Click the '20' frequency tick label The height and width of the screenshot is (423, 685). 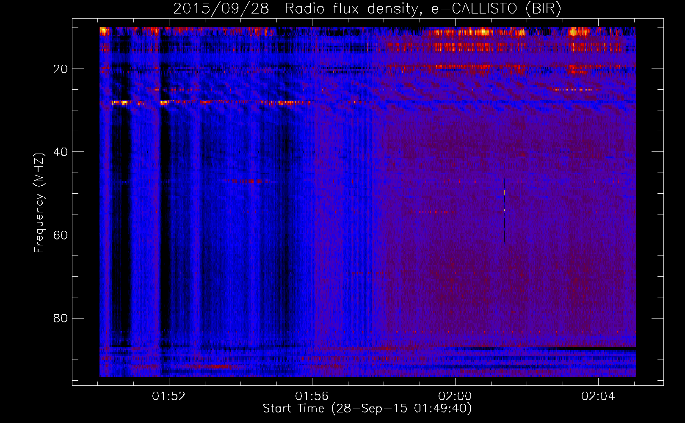click(61, 69)
